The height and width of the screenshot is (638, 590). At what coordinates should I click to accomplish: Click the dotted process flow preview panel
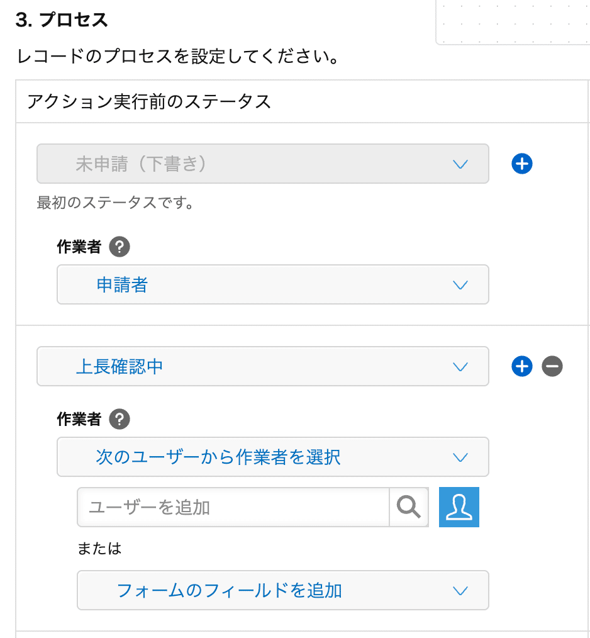pyautogui.click(x=513, y=22)
